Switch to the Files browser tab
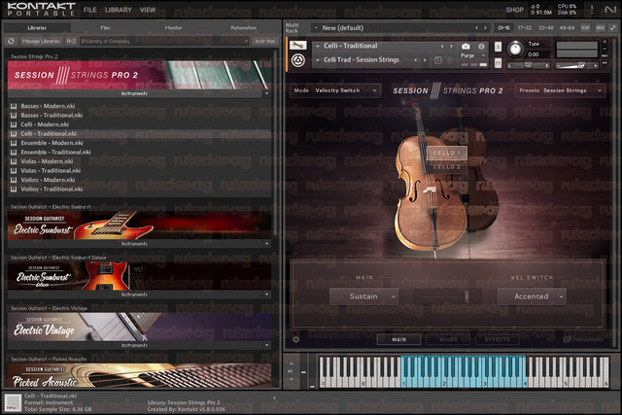The height and width of the screenshot is (415, 622). [x=106, y=28]
